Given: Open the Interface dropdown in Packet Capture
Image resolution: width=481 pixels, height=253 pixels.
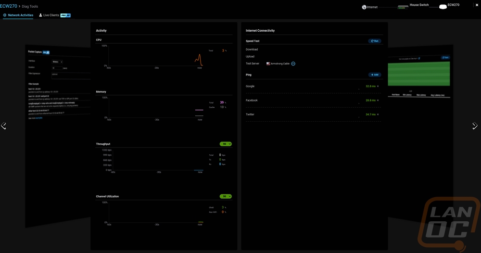Looking at the screenshot, I should click(x=57, y=62).
